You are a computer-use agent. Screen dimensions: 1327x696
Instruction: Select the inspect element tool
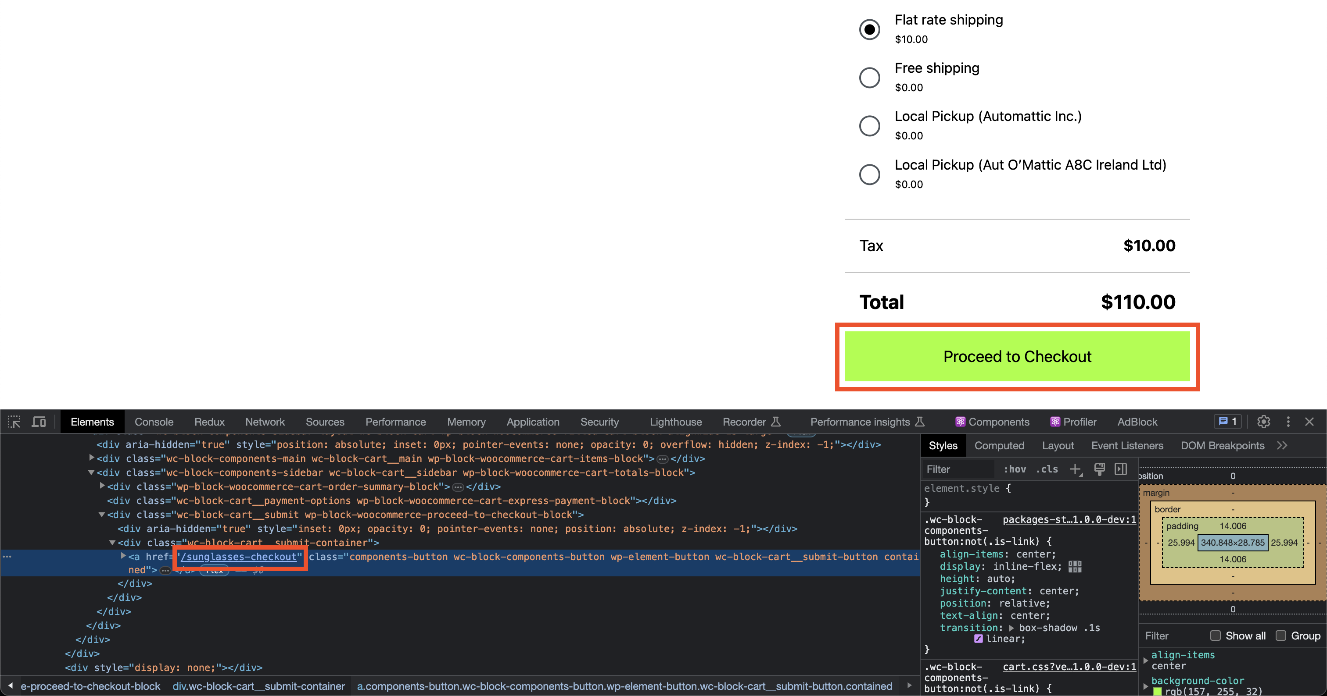(x=14, y=422)
